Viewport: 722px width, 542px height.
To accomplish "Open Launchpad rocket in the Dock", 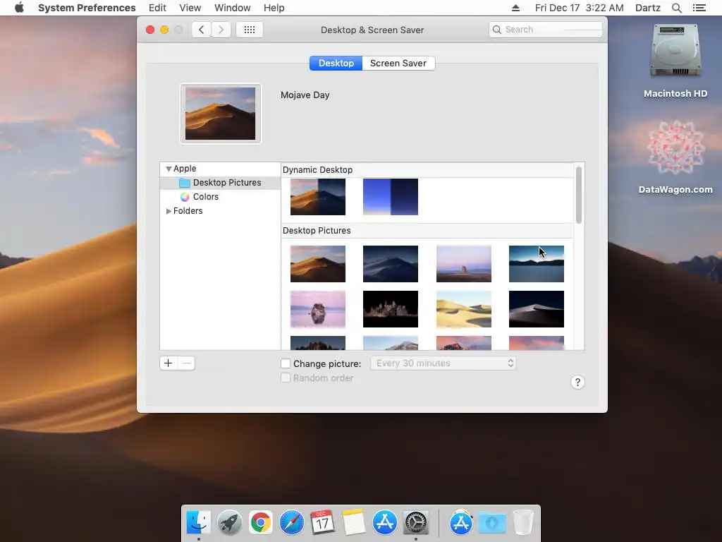I will 229,523.
